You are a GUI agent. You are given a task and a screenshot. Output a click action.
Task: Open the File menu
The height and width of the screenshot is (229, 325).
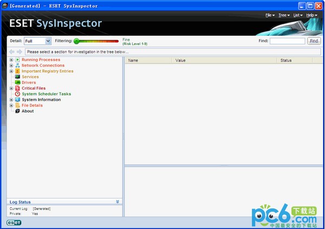point(270,15)
